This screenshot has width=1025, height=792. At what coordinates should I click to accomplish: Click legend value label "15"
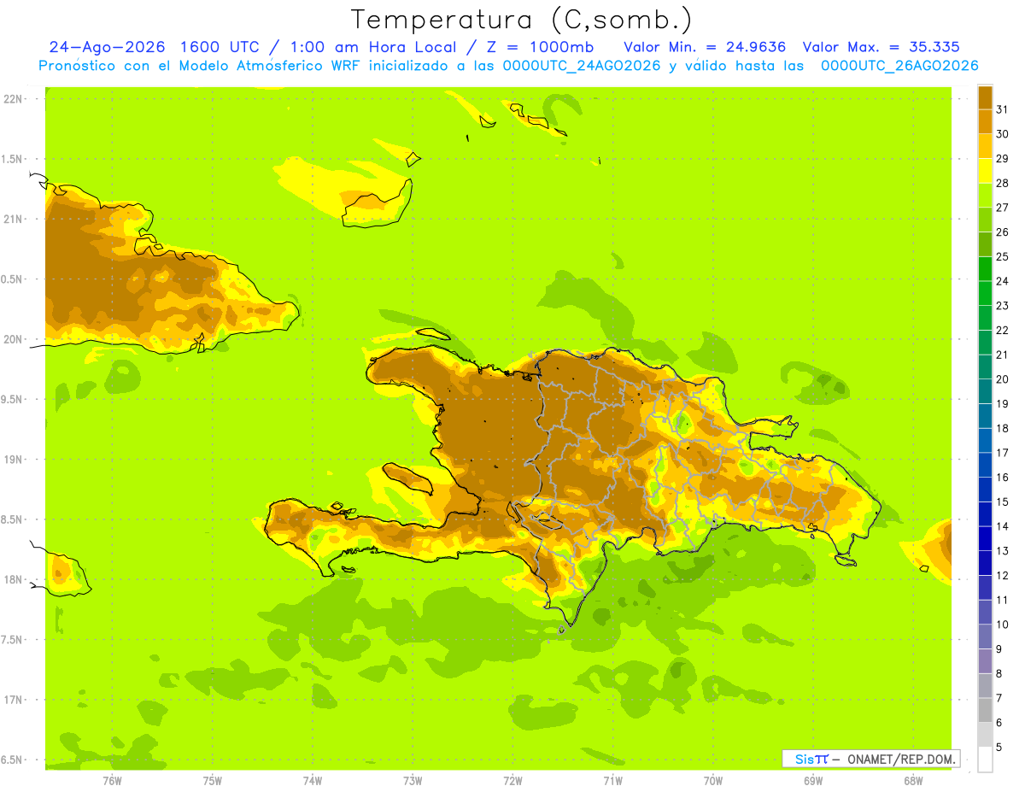click(x=1002, y=502)
